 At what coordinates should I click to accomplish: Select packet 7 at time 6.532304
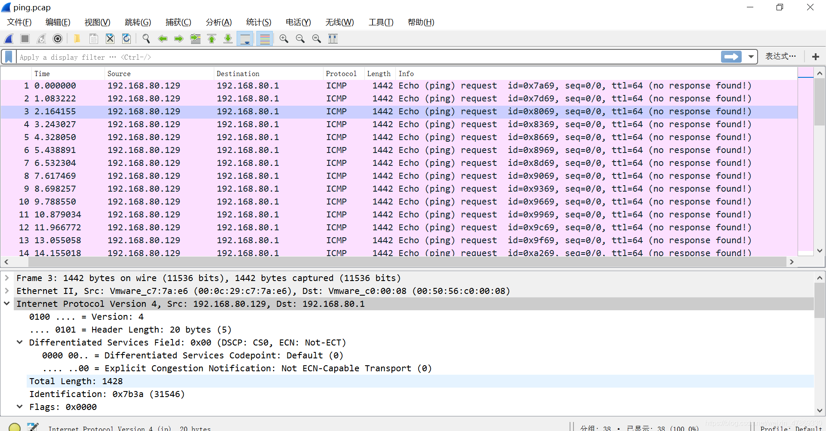(x=399, y=163)
